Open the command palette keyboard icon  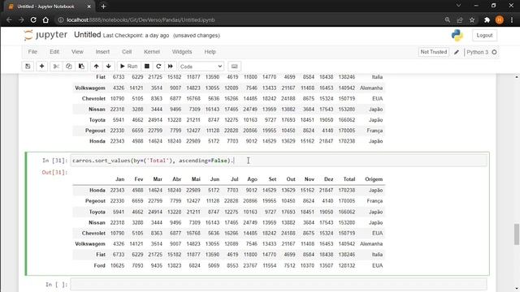(235, 67)
